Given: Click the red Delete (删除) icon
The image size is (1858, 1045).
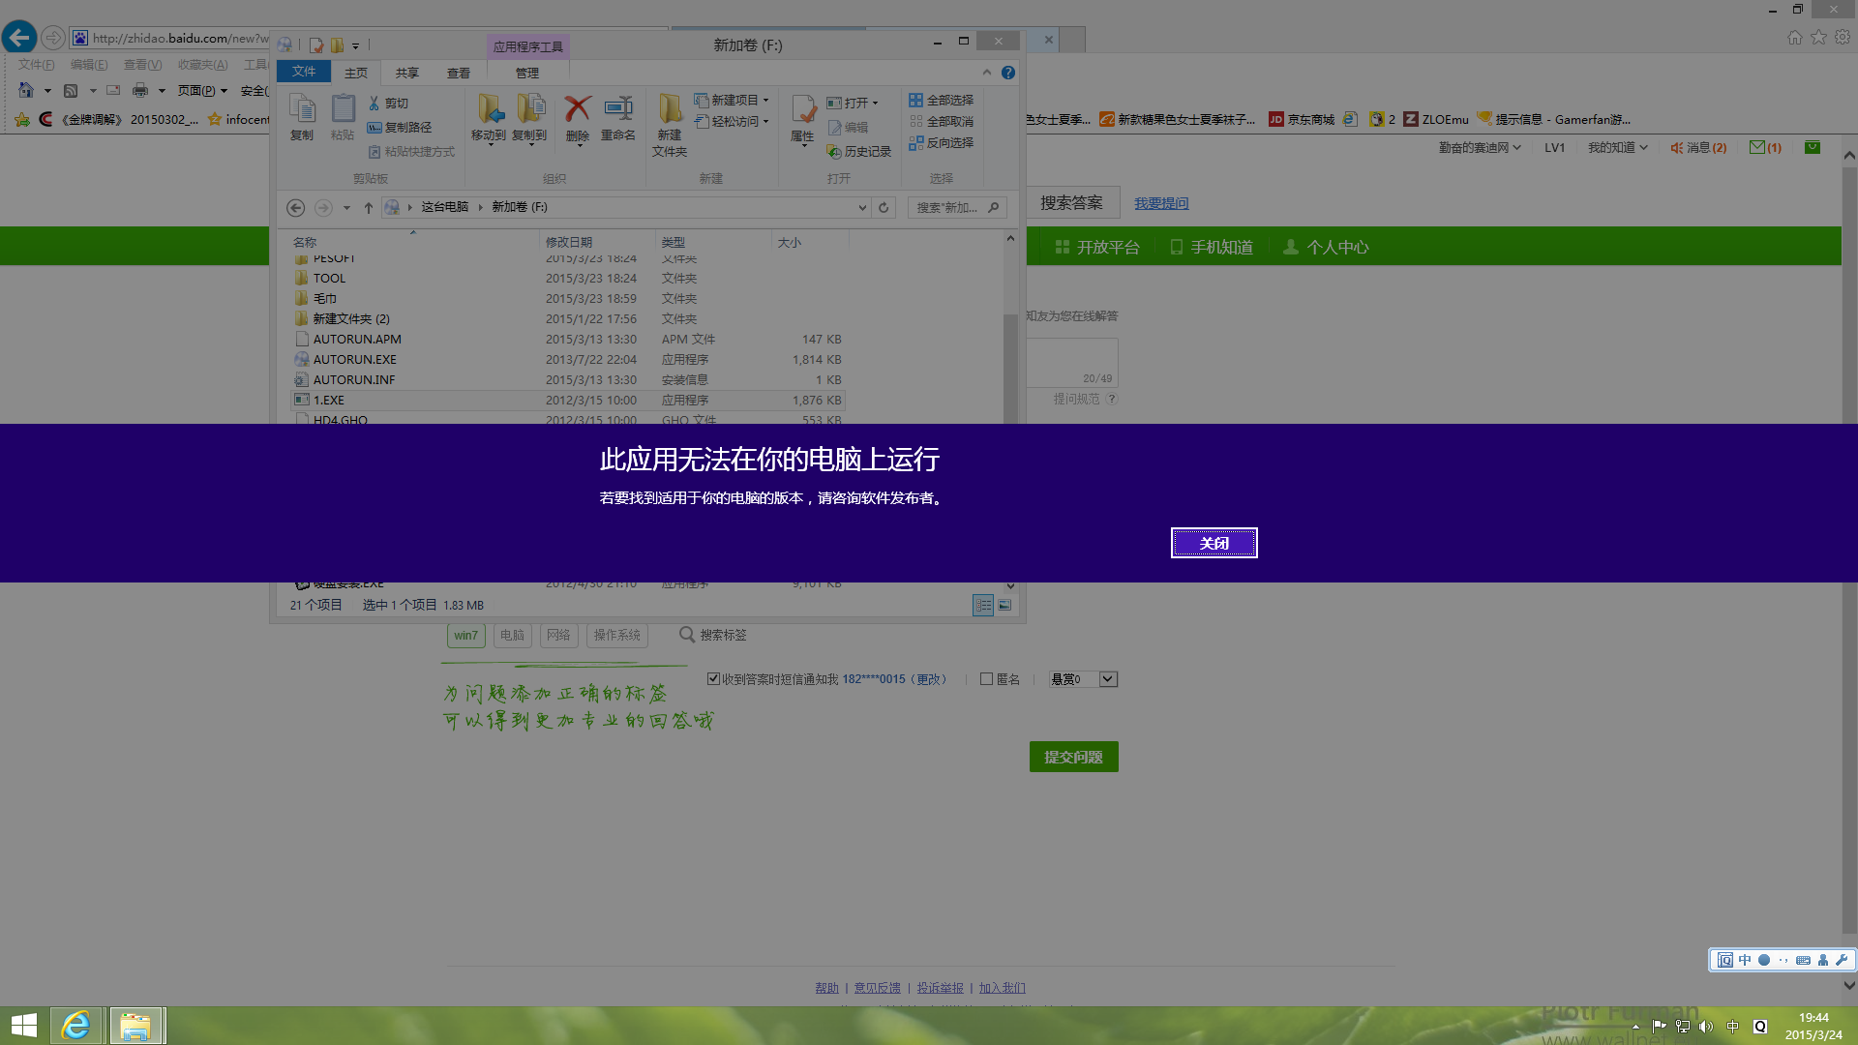Looking at the screenshot, I should click(x=578, y=118).
